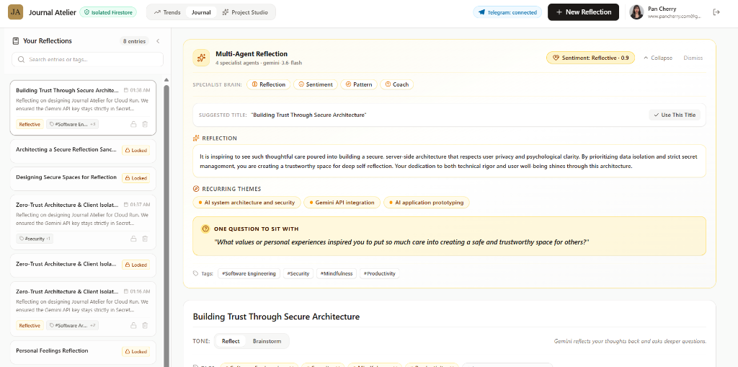This screenshot has width=738, height=367.
Task: Delete the 01:37 AM Zero-Trust entry
Action: [145, 239]
